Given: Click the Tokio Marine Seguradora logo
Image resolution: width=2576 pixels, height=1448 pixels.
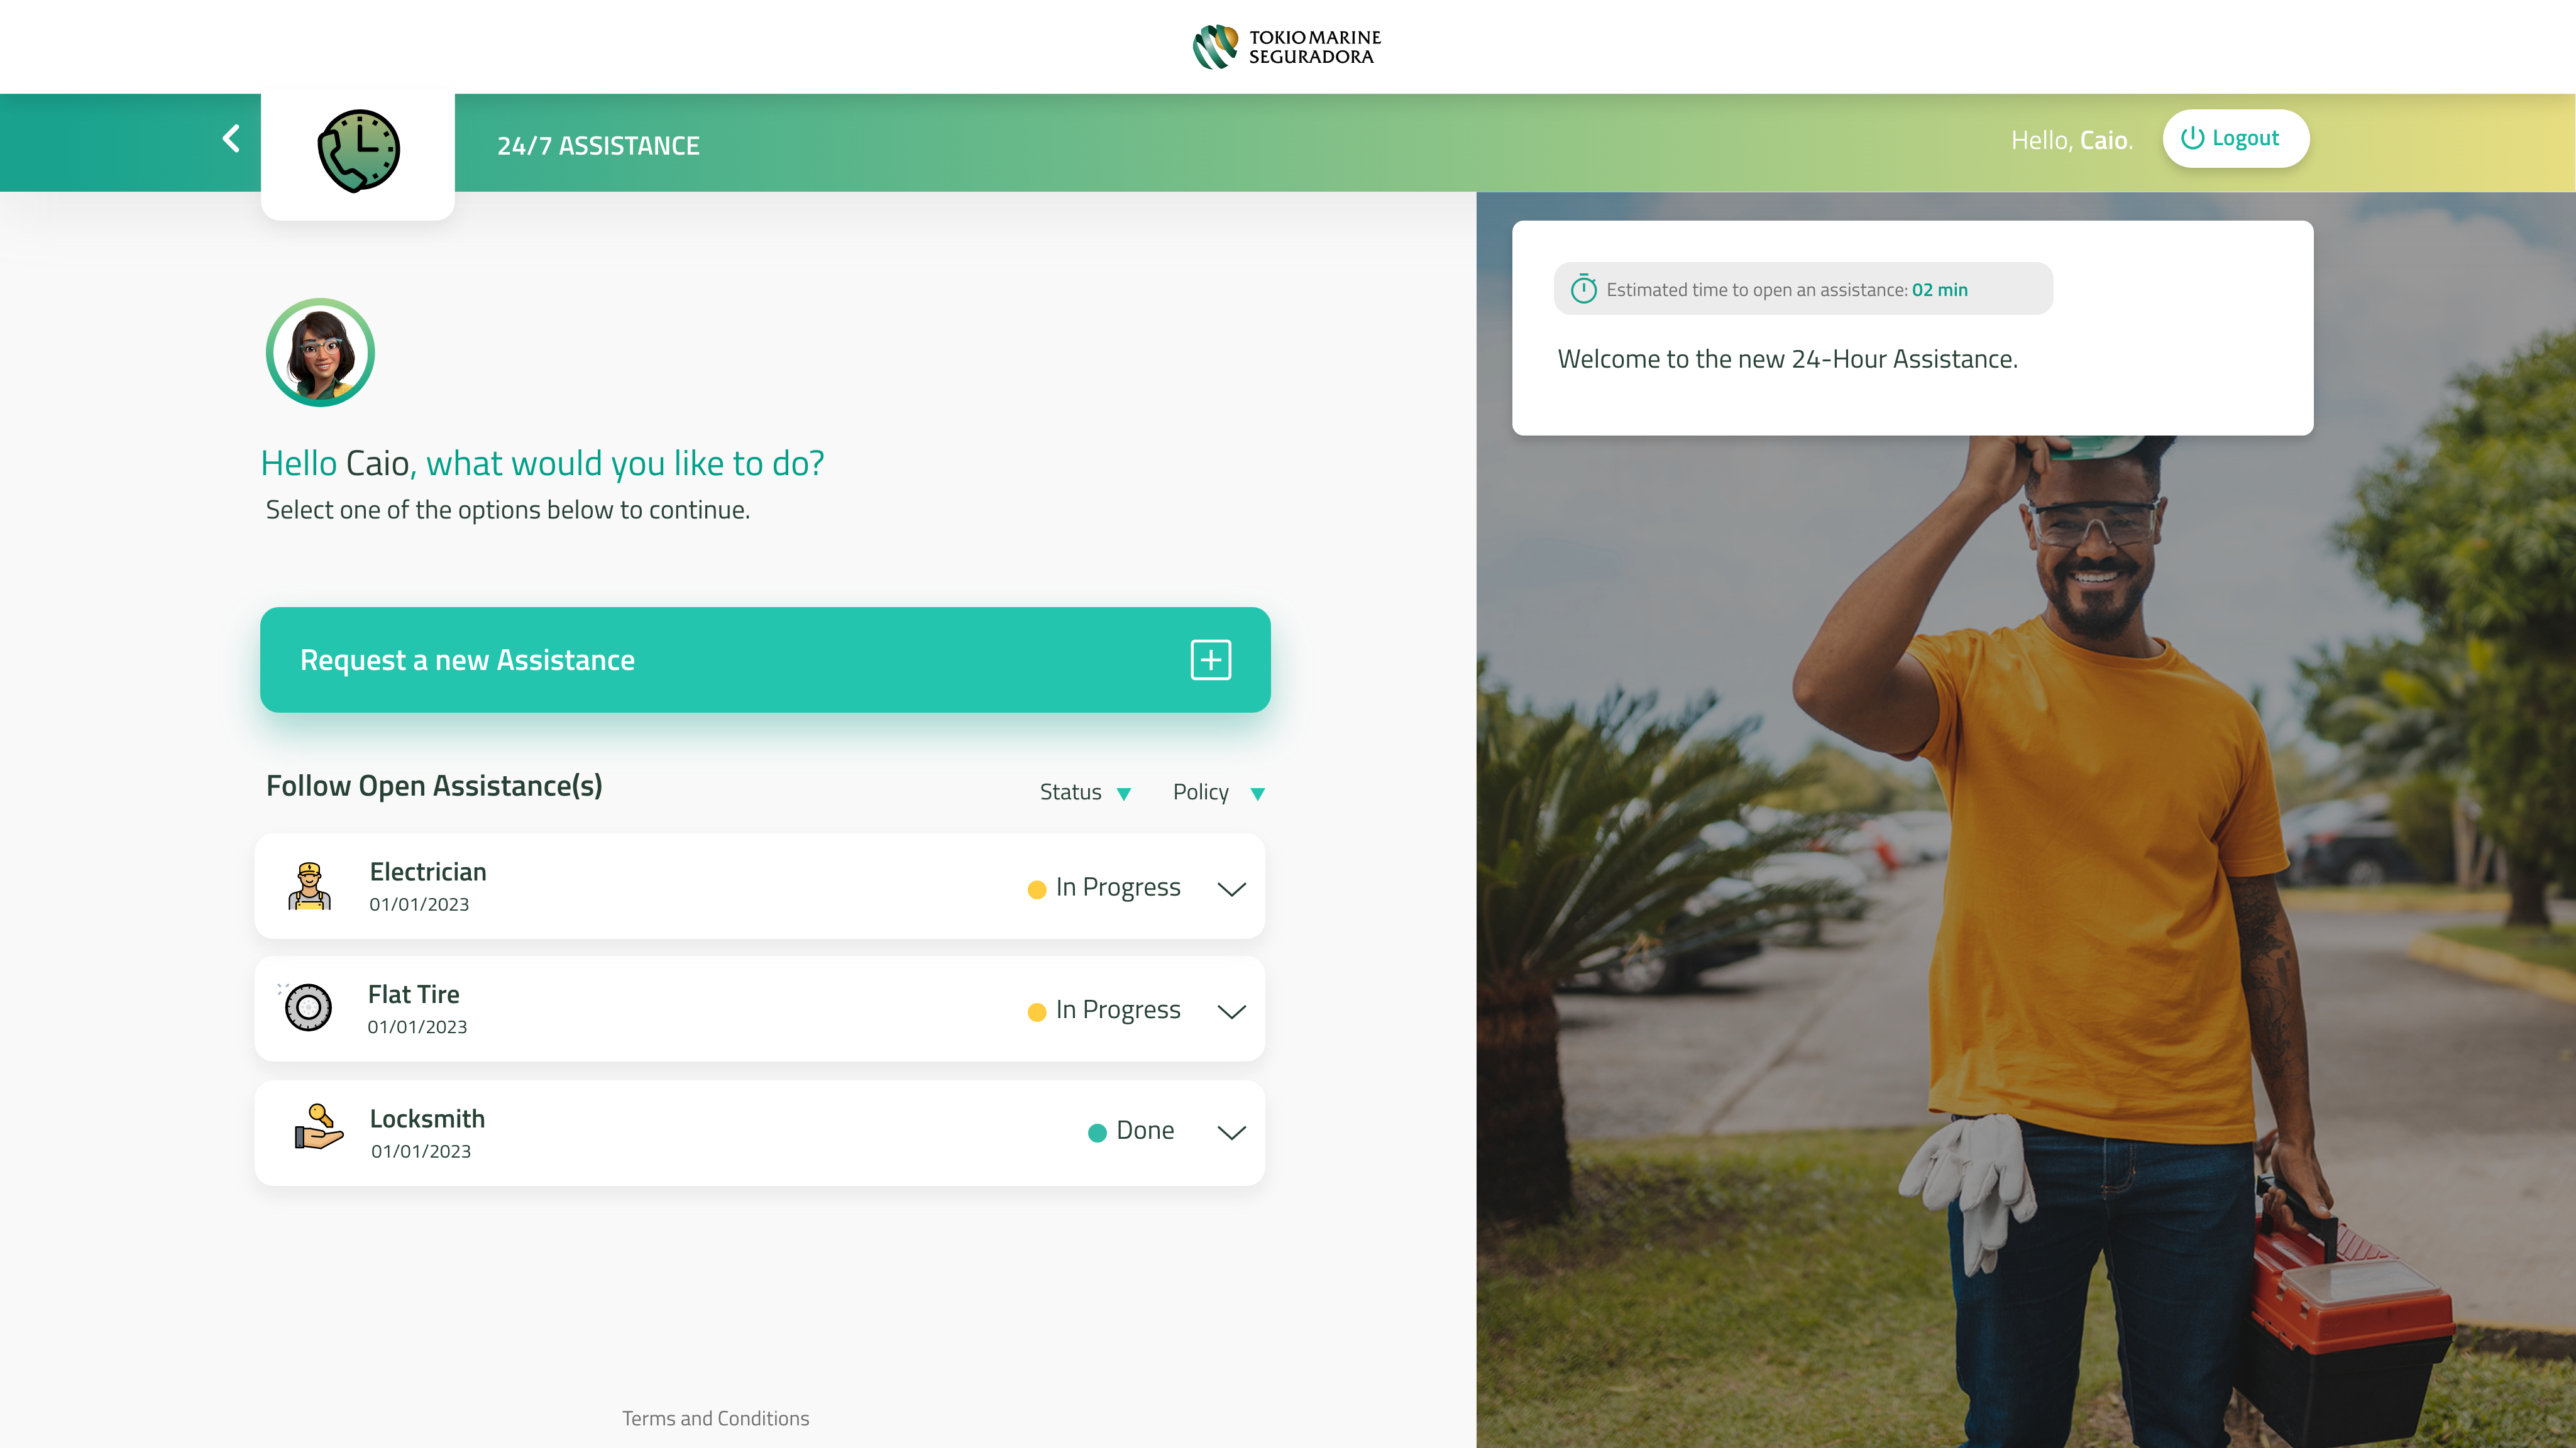Looking at the screenshot, I should [x=1286, y=47].
